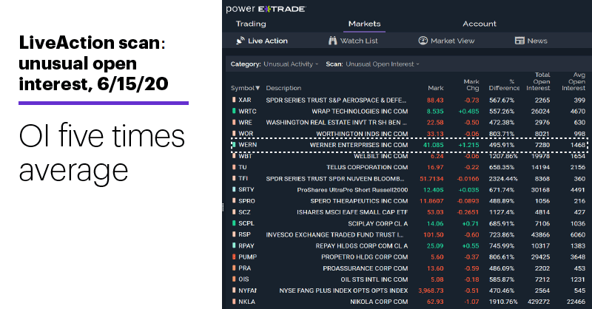The width and height of the screenshot is (592, 309).
Task: Click the Market View gauge icon
Action: (423, 41)
